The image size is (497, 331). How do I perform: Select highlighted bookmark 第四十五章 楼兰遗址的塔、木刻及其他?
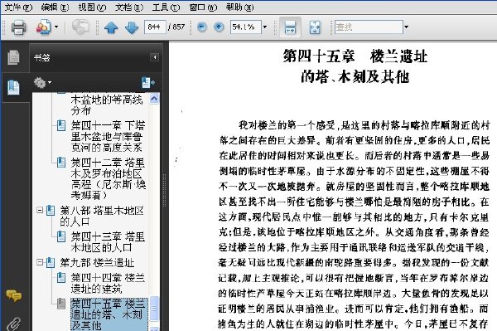109,314
